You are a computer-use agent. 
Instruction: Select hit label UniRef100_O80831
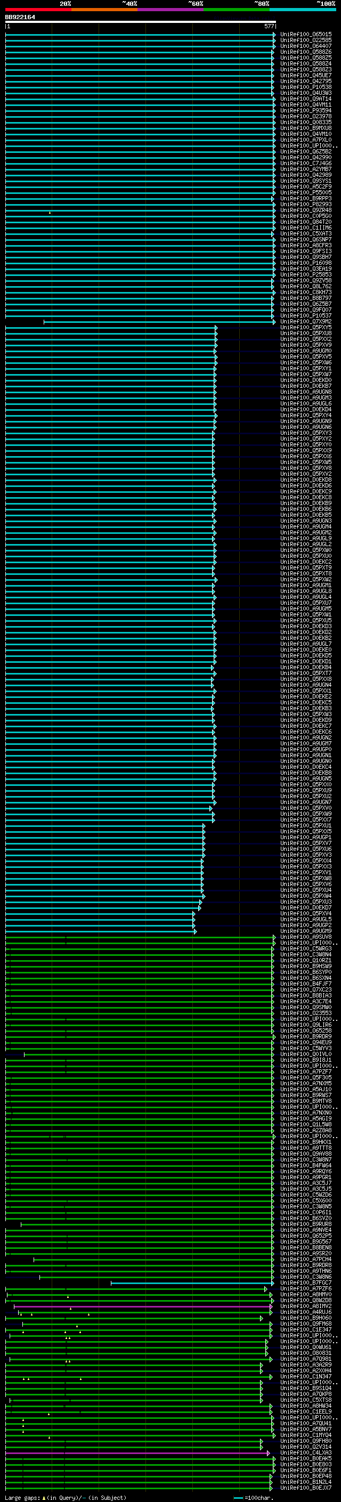click(x=305, y=1353)
